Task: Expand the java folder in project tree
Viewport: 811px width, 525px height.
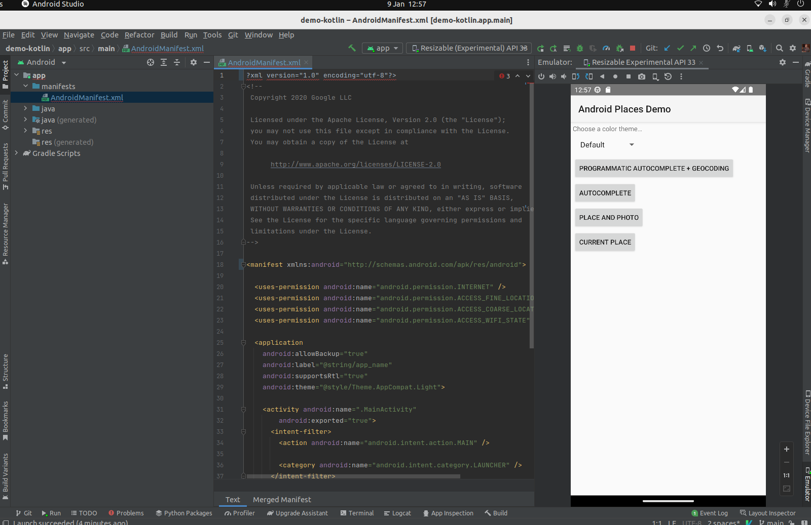Action: [25, 108]
